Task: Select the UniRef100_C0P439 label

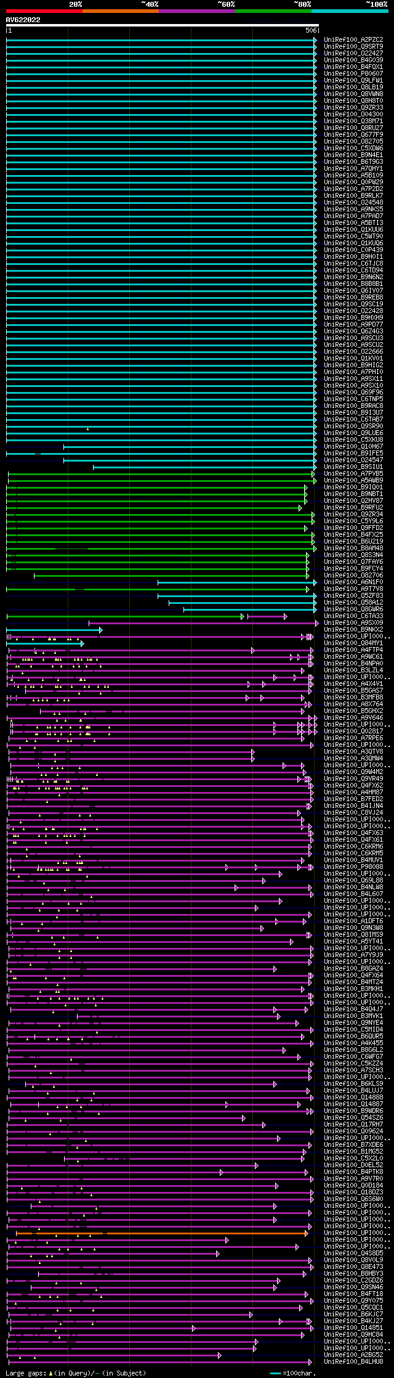Action: 353,250
